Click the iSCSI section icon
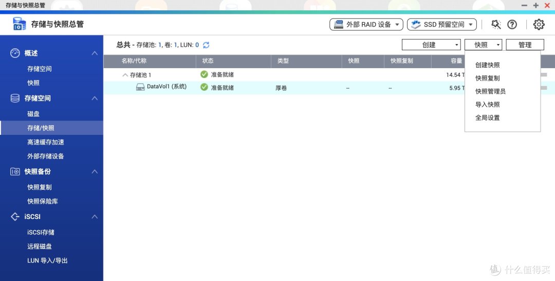The width and height of the screenshot is (555, 281). pyautogui.click(x=15, y=217)
